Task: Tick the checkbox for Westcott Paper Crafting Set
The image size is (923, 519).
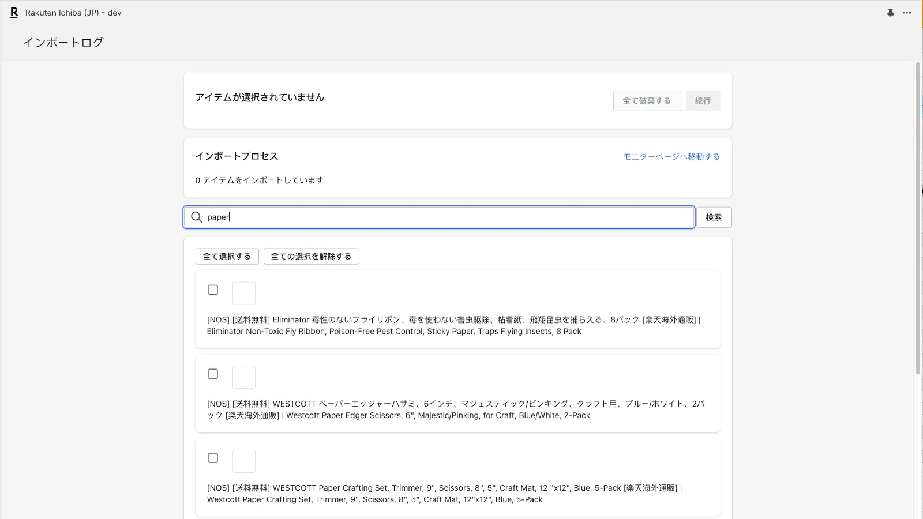Action: [x=213, y=458]
